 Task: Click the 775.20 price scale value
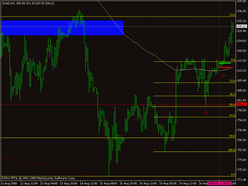242,170
